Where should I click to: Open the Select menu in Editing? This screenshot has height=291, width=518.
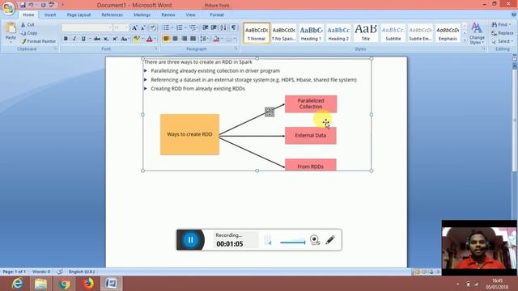point(502,41)
